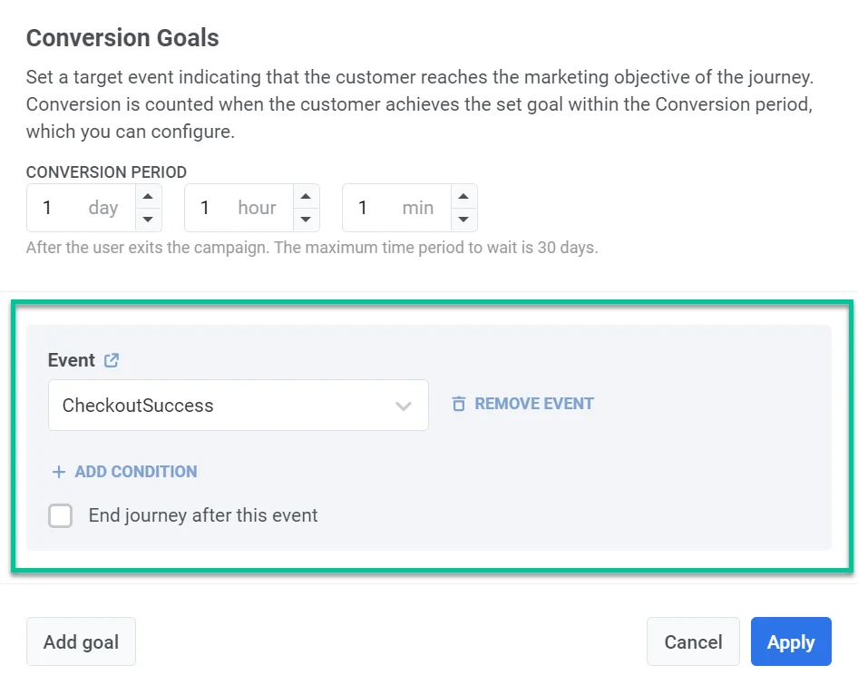Enable End journey after this event checkbox

tap(61, 516)
